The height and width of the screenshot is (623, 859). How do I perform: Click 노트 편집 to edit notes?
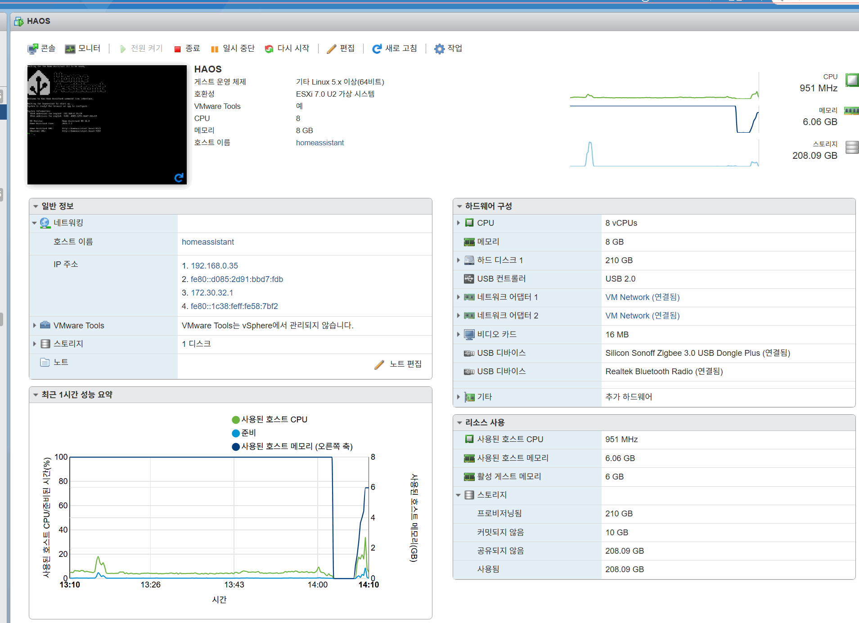[398, 364]
